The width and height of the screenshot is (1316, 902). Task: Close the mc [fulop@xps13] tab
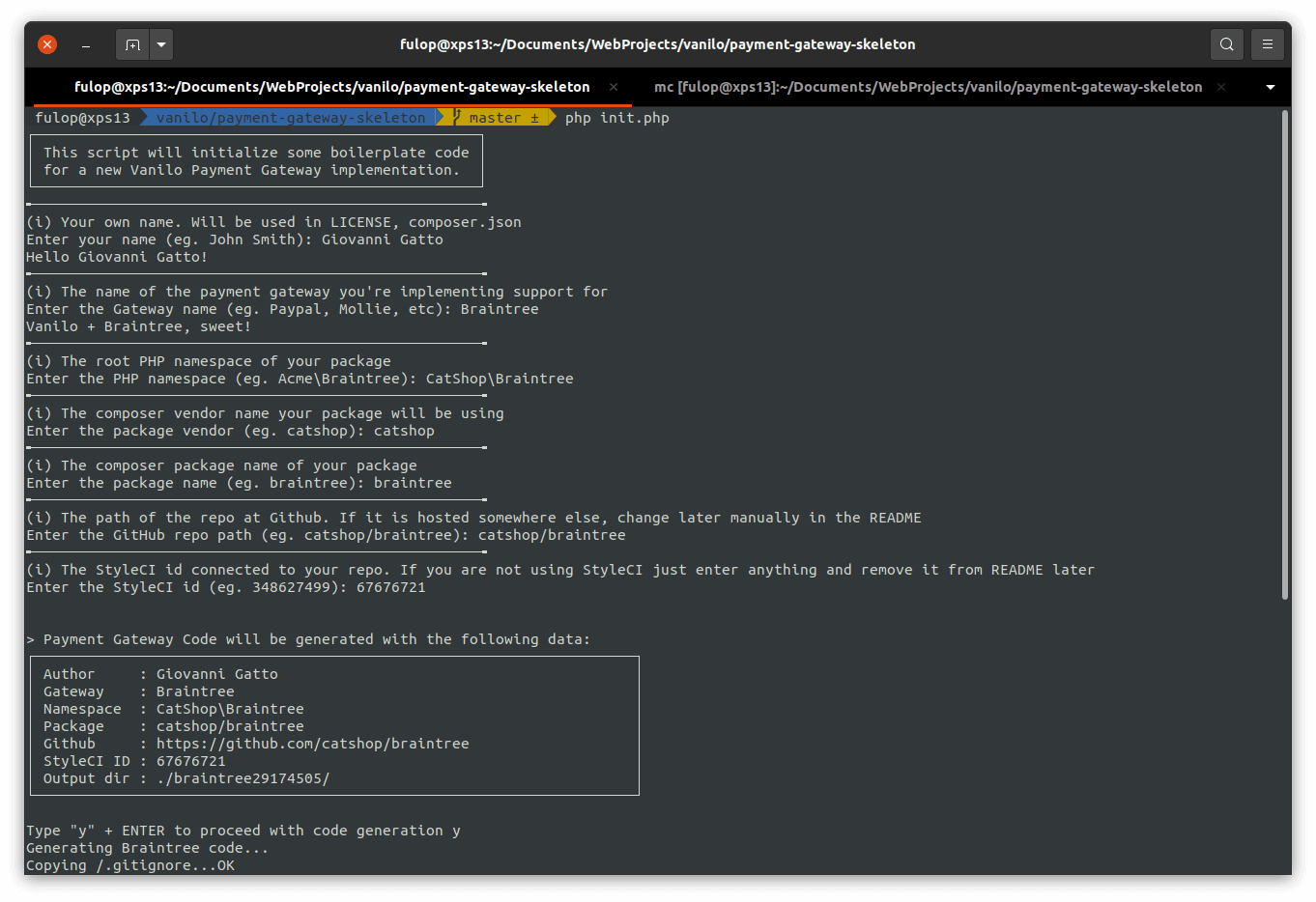[x=1221, y=87]
